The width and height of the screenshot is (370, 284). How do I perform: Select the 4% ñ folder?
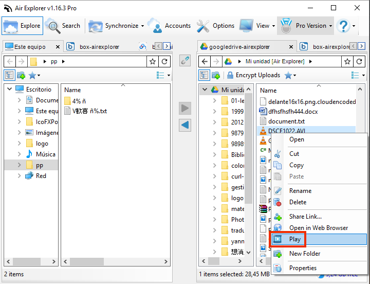75,101
